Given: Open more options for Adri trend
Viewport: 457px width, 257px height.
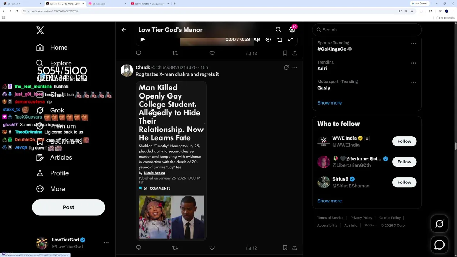Looking at the screenshot, I should coord(413,63).
